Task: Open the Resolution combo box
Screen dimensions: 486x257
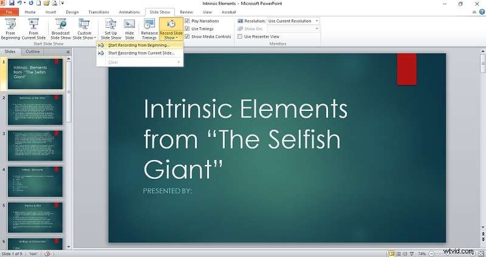Action: point(293,21)
